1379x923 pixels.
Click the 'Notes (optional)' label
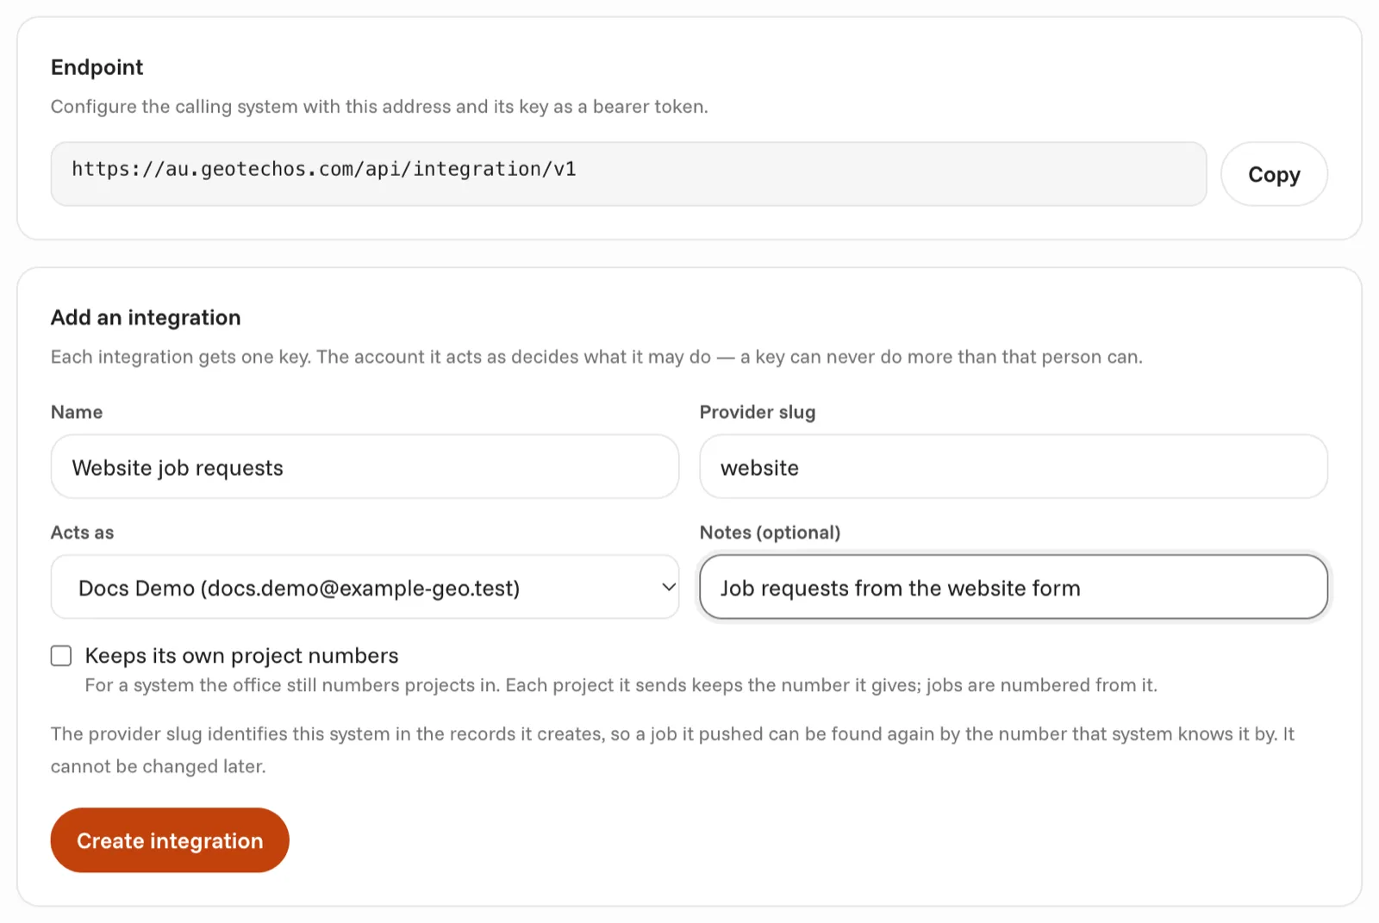point(770,533)
